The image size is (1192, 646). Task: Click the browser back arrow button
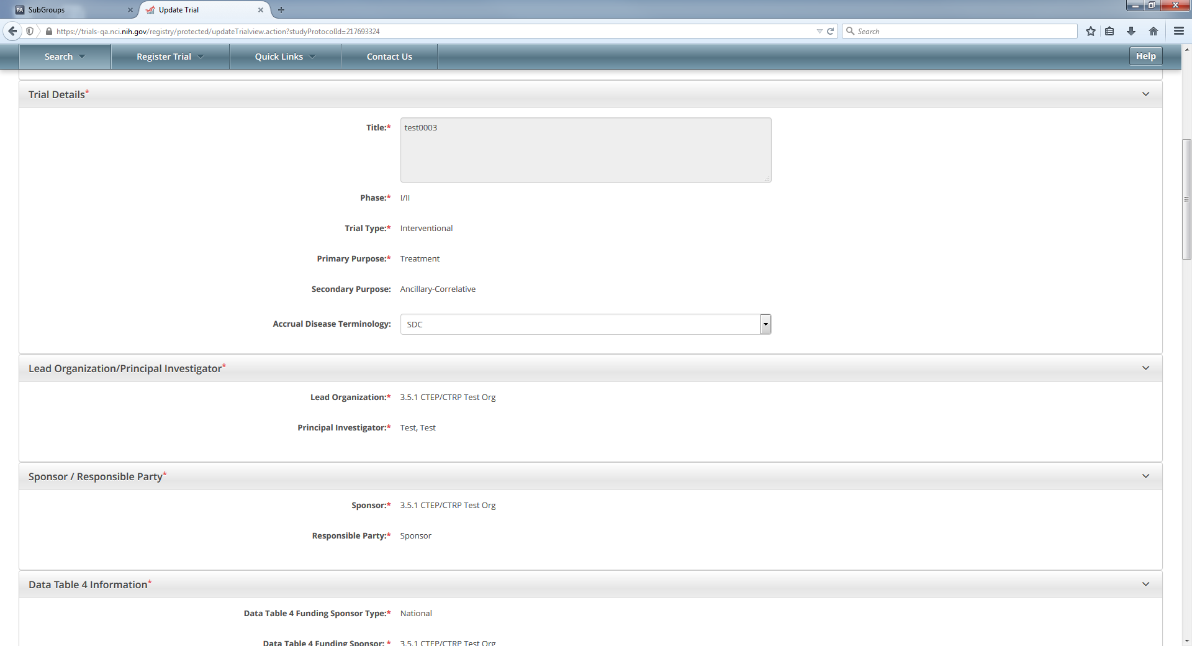[x=12, y=31]
